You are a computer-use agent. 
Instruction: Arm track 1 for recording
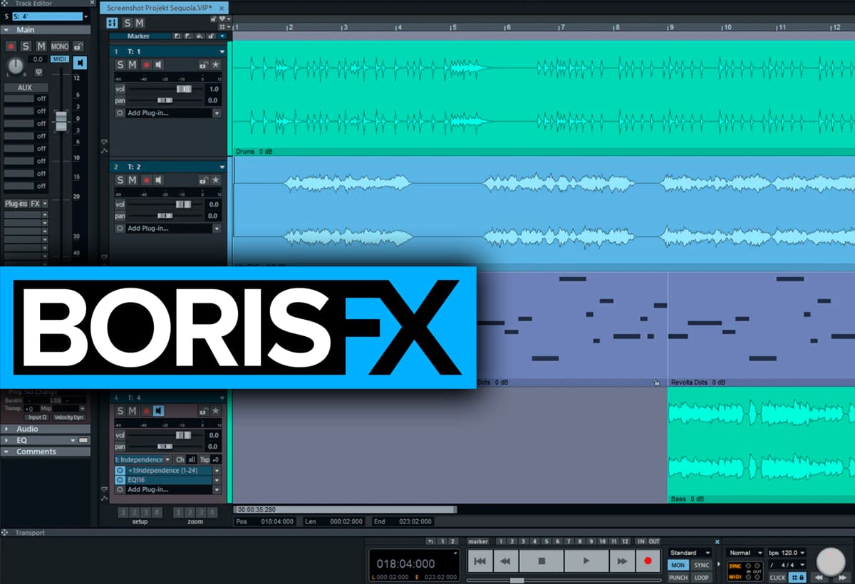tap(145, 65)
